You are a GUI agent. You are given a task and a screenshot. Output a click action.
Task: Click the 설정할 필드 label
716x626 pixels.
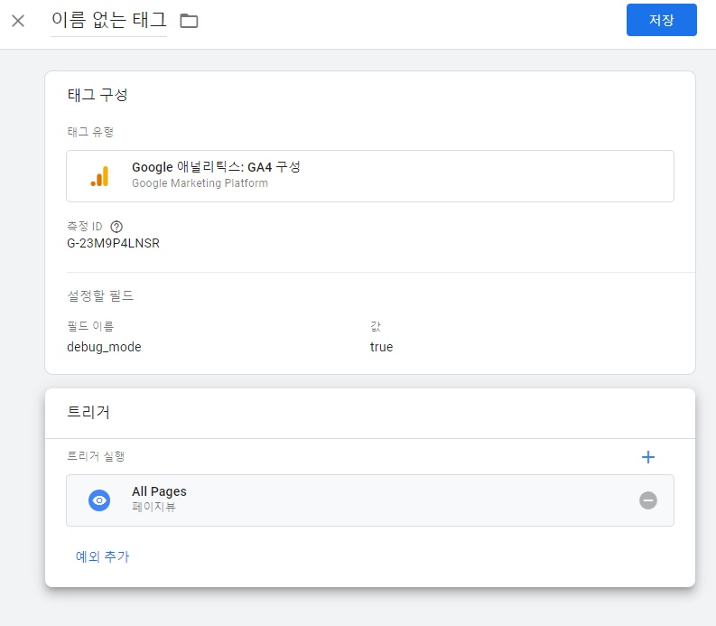[x=100, y=295]
